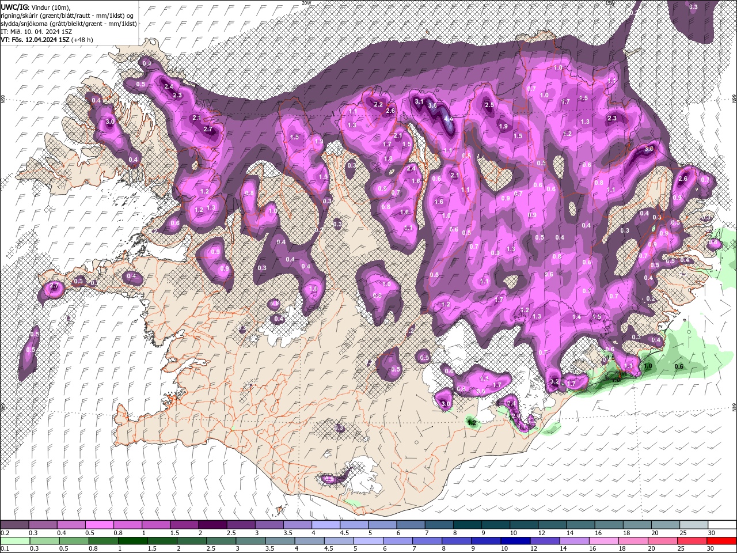Click the '3.5' label under snow legend row
This screenshot has width=737, height=553.
click(287, 533)
